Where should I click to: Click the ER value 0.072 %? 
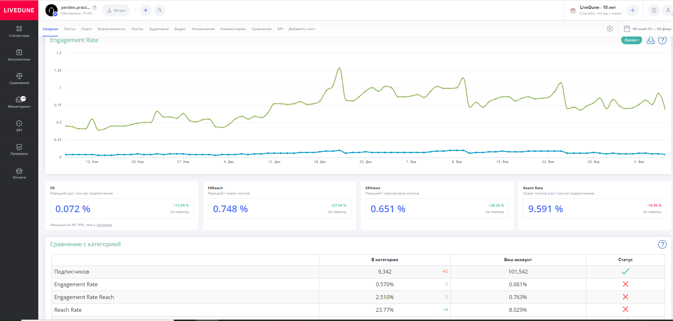coord(73,209)
